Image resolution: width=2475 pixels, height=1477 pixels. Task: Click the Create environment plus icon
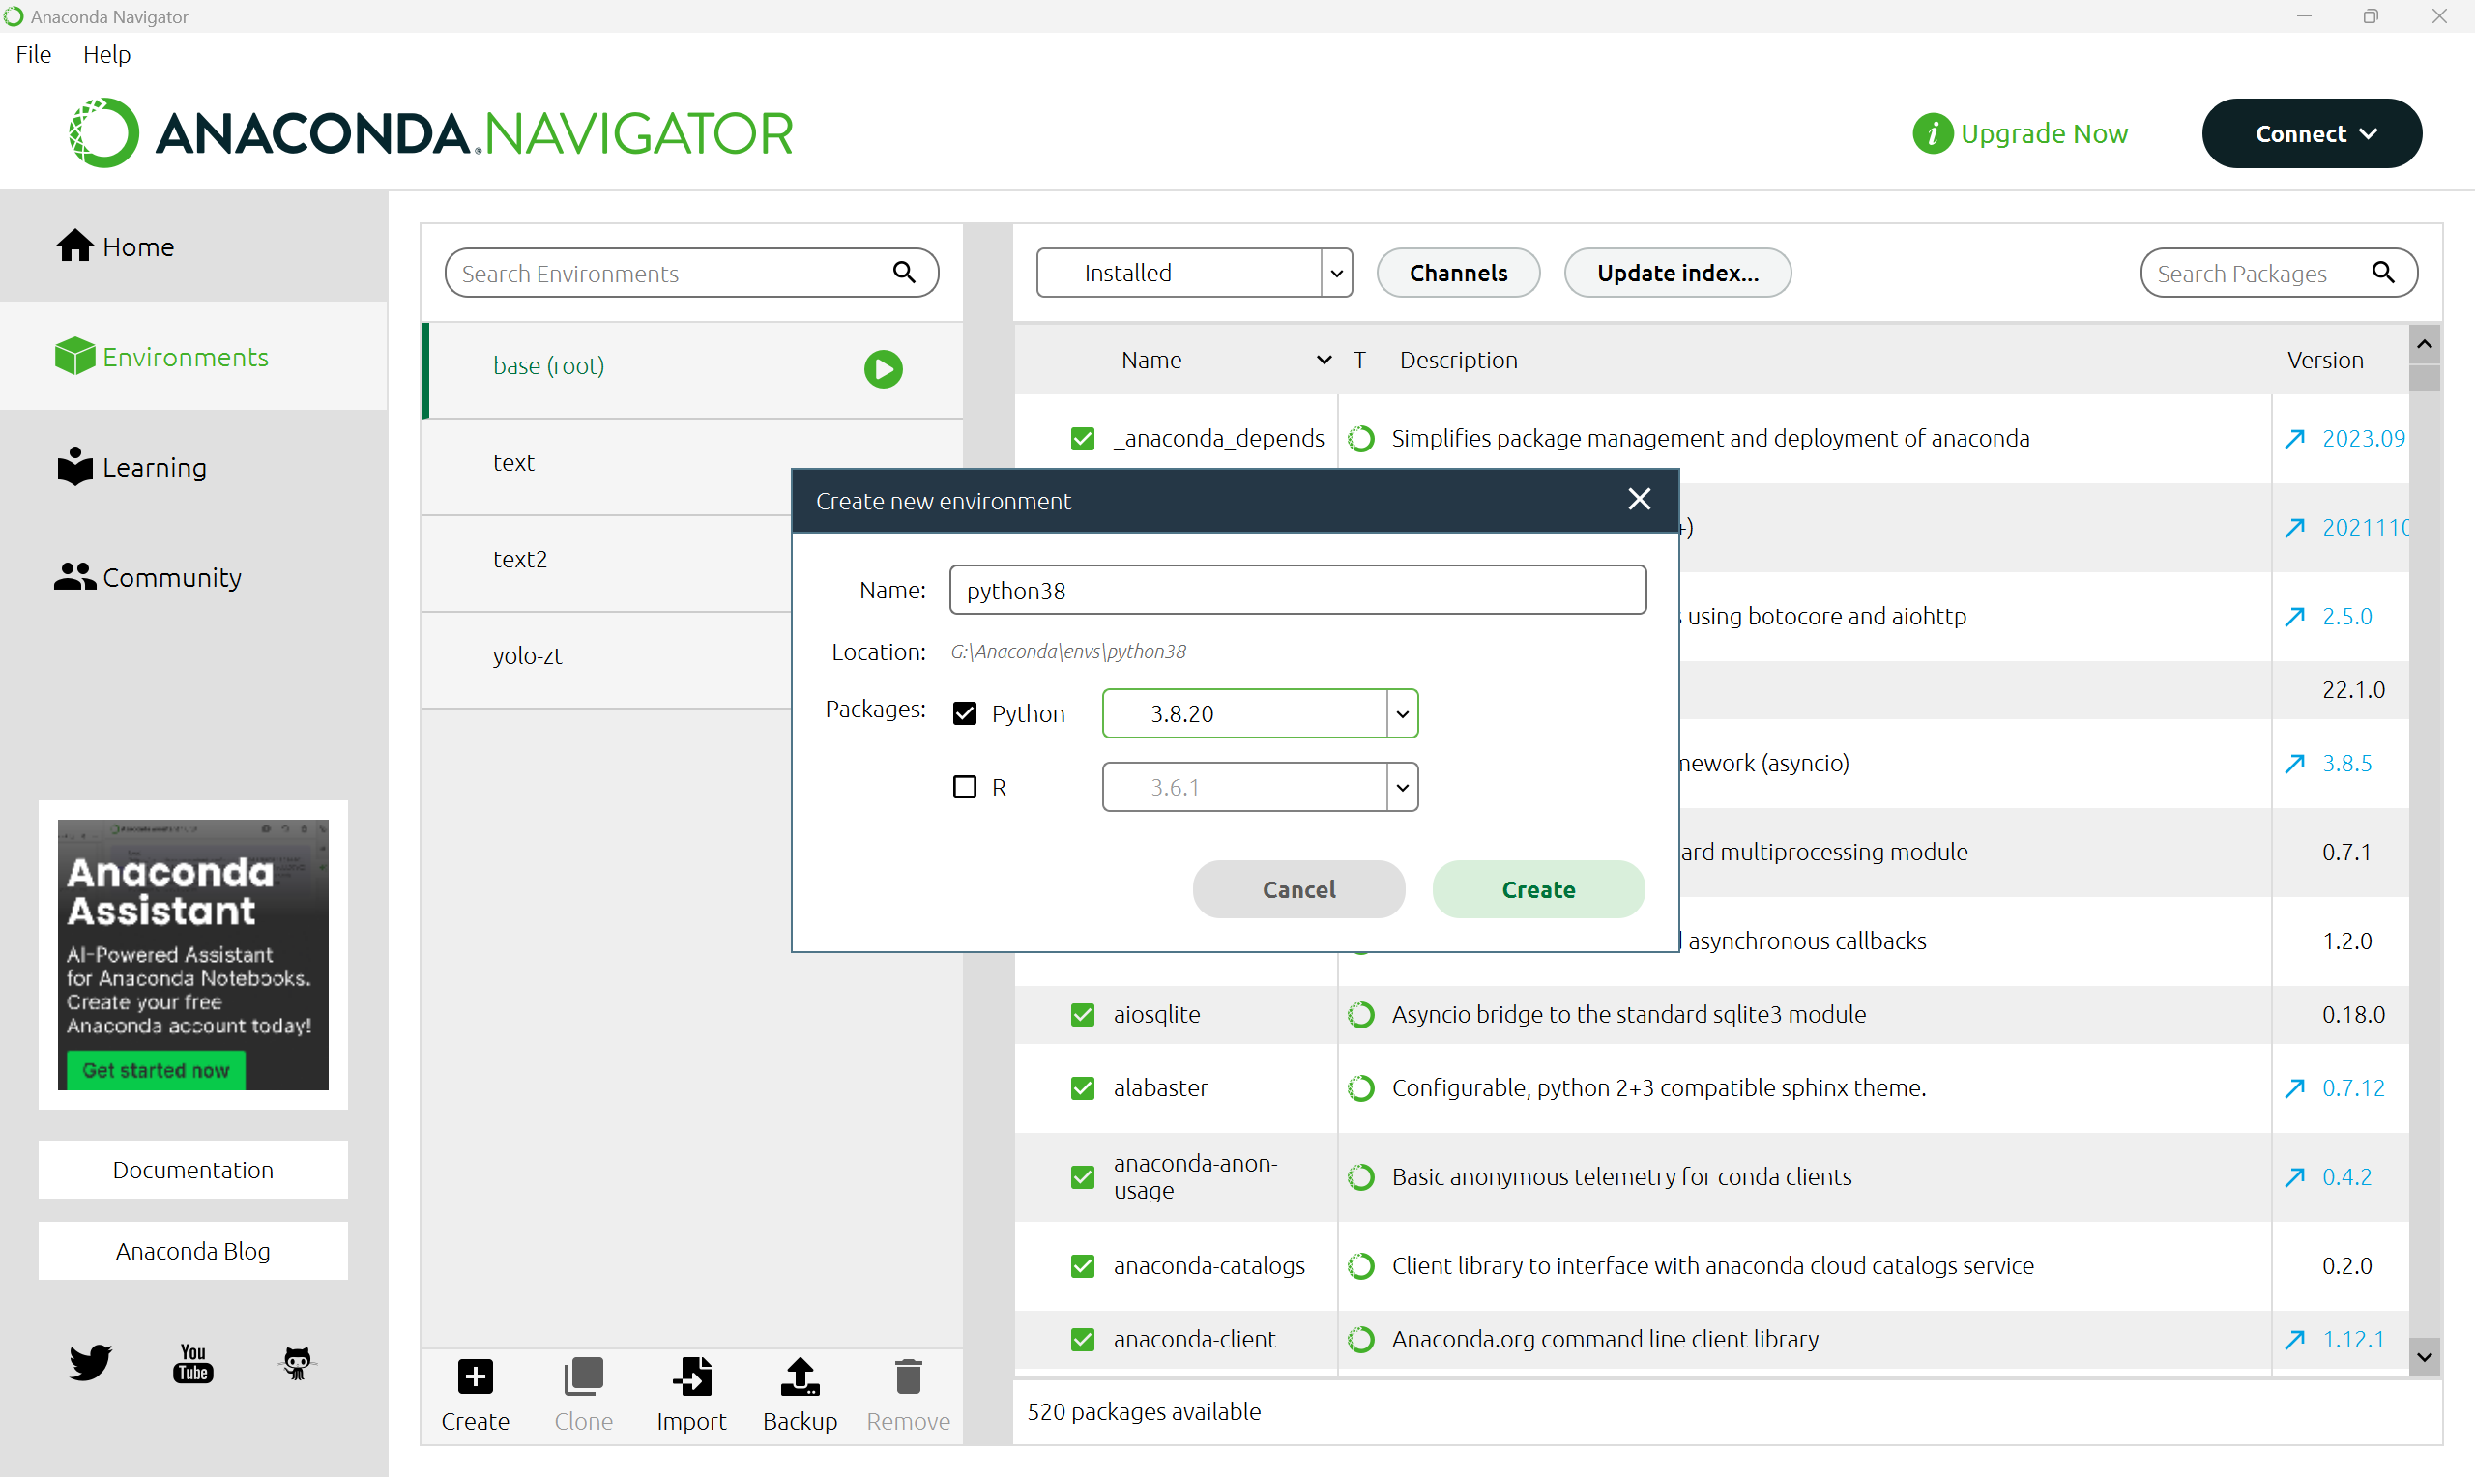(475, 1377)
